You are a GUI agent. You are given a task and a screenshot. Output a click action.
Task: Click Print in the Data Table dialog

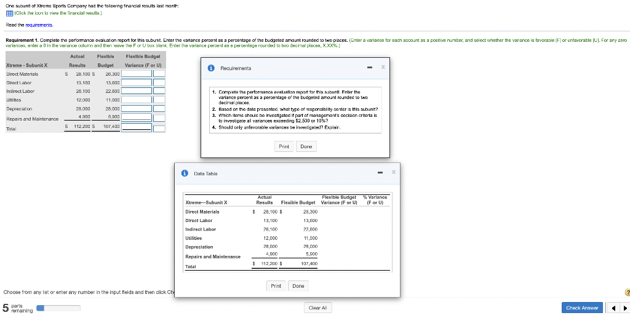(276, 286)
